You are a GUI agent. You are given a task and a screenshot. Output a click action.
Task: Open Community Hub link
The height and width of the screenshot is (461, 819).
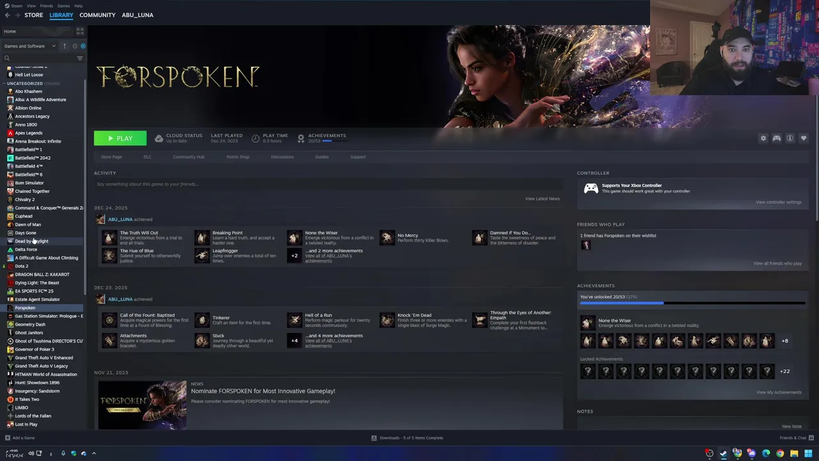click(x=188, y=157)
